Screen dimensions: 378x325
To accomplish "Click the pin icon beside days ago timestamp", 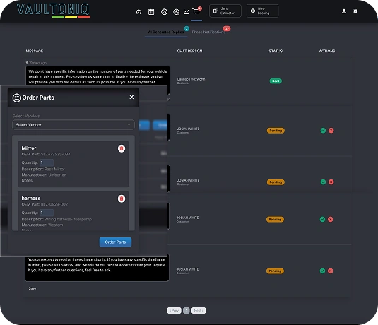I will pyautogui.click(x=27, y=63).
